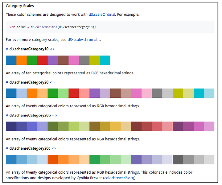Image resolution: width=222 pixels, height=185 pixels.
Task: Open source link <> for schemeCategory20b
Action: 55,116
